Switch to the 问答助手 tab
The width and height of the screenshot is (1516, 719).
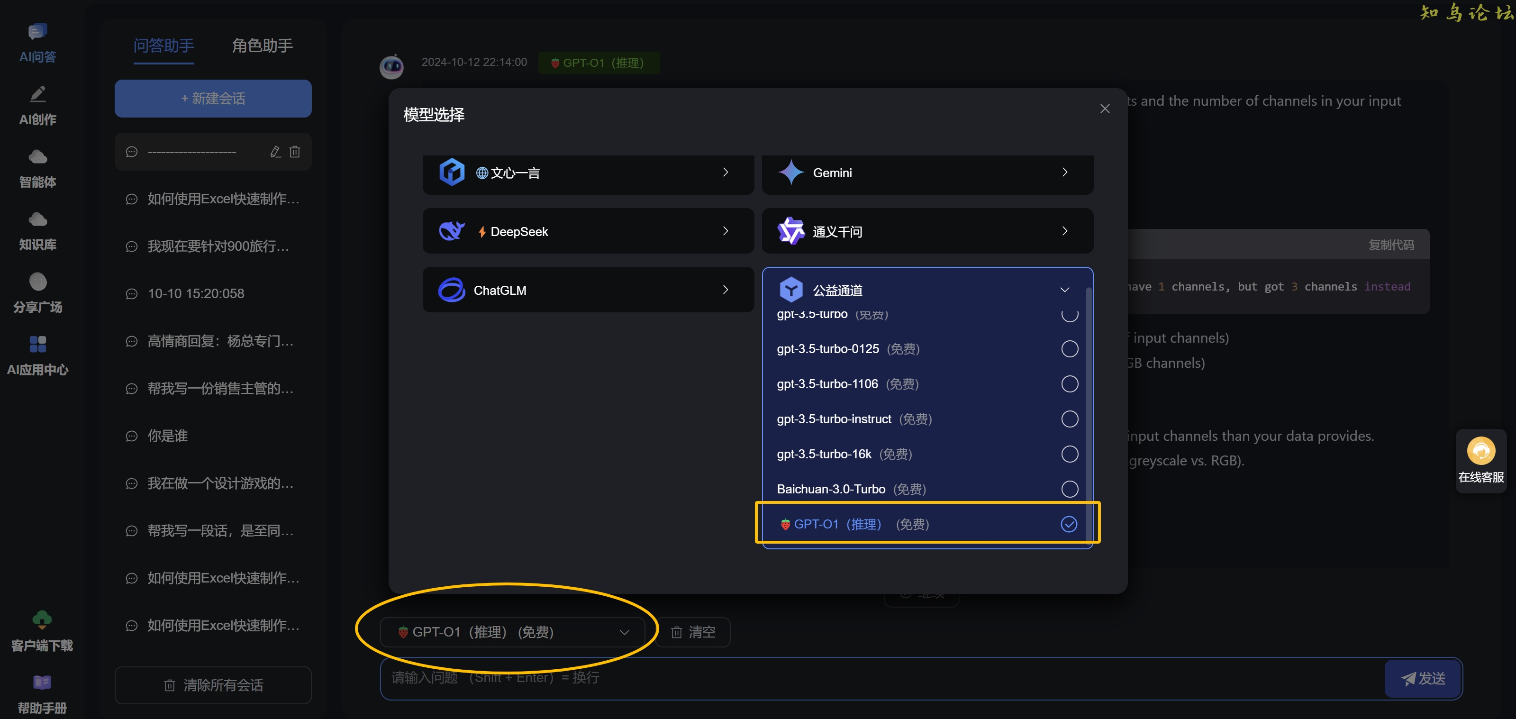click(x=163, y=46)
